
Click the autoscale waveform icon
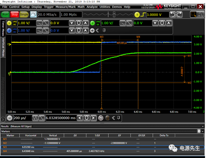pyautogui.click(x=33, y=15)
